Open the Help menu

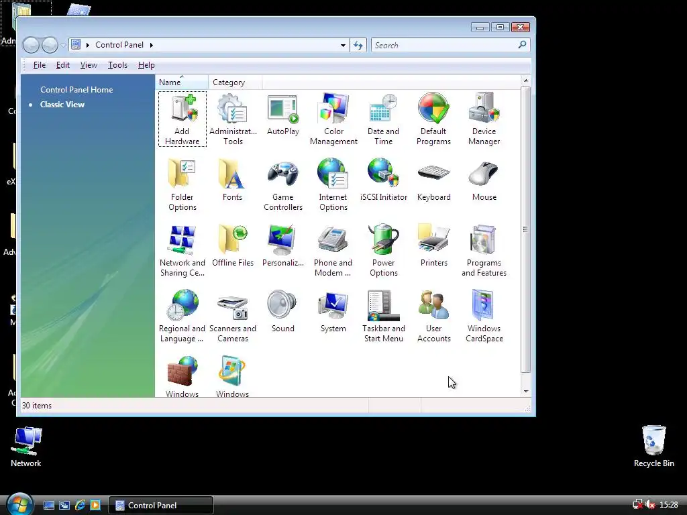pyautogui.click(x=146, y=65)
